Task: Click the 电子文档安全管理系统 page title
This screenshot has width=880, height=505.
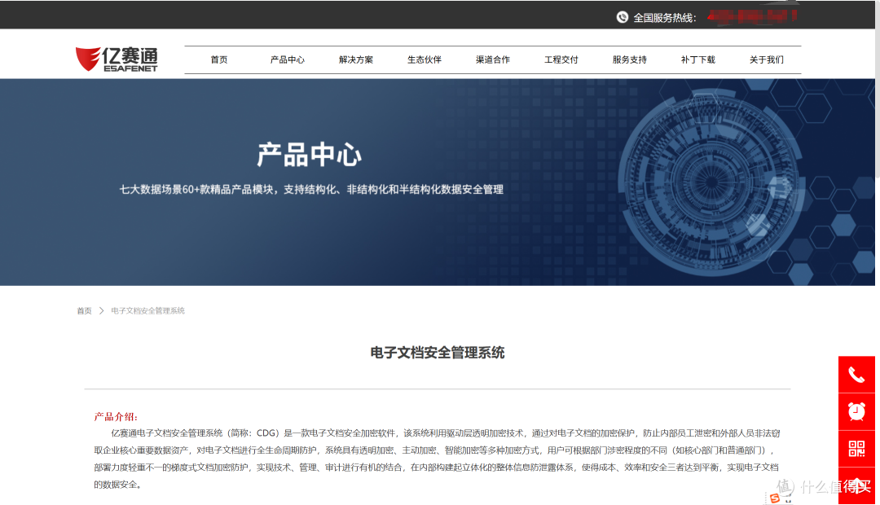Action: tap(438, 353)
